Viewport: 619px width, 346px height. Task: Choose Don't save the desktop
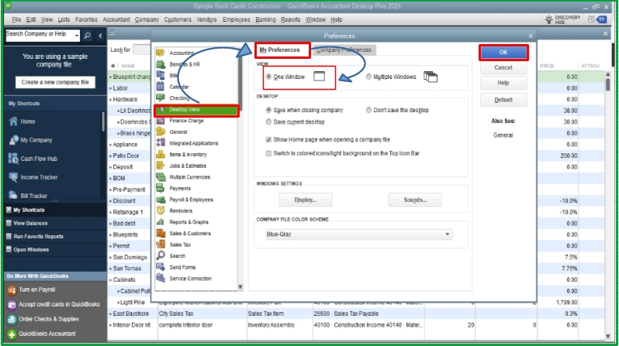(x=368, y=111)
